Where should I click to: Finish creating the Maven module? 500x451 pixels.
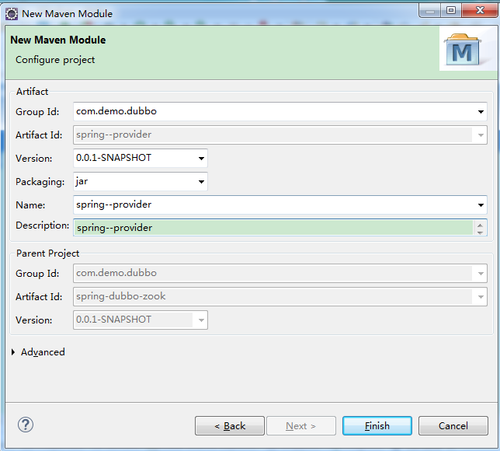pos(377,426)
